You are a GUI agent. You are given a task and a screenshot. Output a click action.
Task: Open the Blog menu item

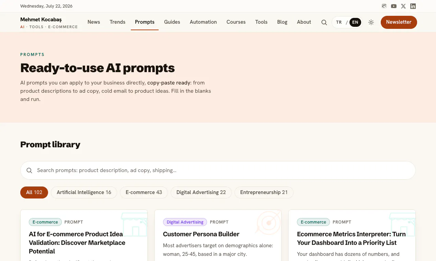click(x=282, y=22)
